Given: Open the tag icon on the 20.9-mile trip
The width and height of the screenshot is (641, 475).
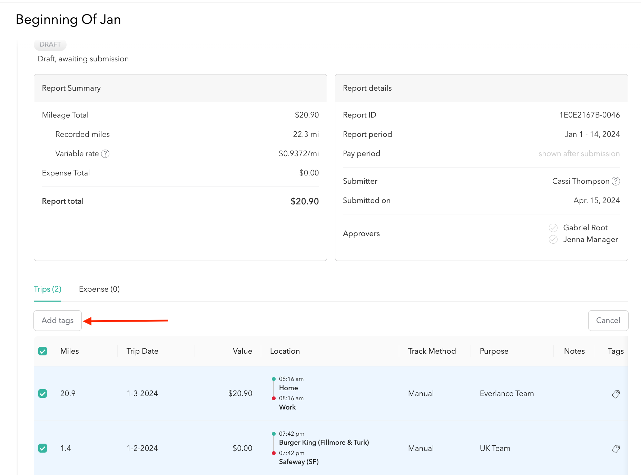Looking at the screenshot, I should pos(616,394).
